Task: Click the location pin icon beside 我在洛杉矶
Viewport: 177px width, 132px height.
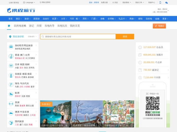Action: pos(10,37)
